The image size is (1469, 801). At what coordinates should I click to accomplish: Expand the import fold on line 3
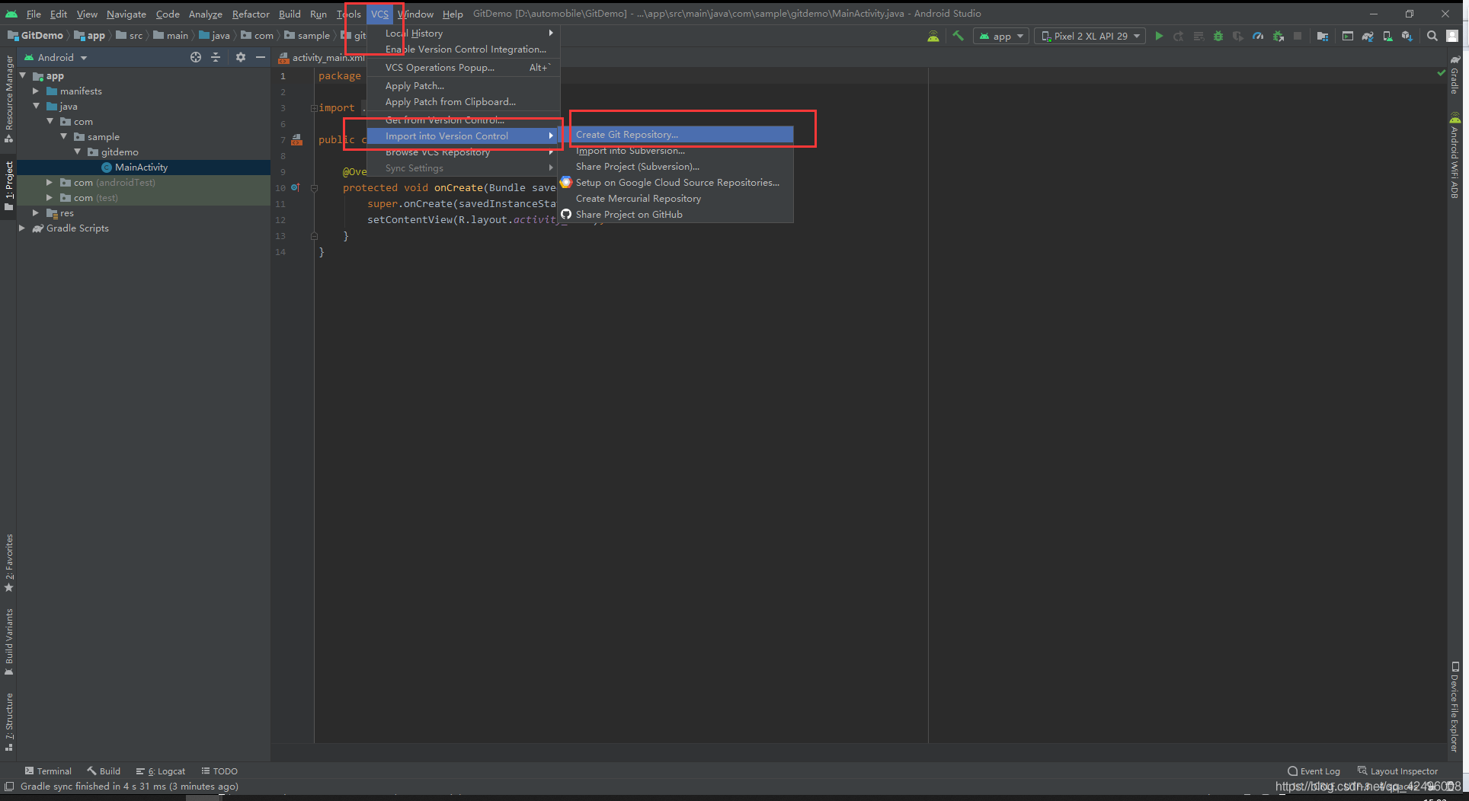(x=314, y=108)
